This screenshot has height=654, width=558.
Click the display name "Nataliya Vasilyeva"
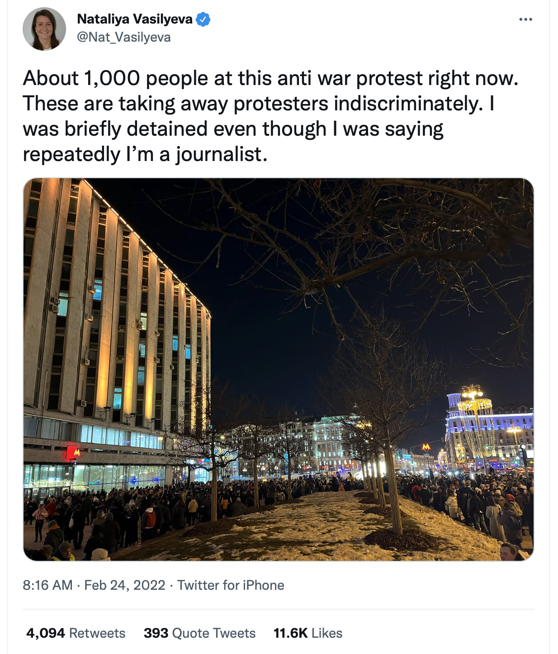tap(135, 19)
